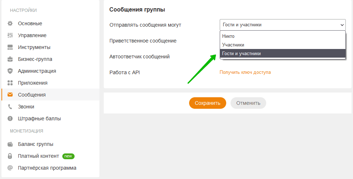353x179 pixels.
Task: Click the lock icon beside Платный контент
Action: pyautogui.click(x=10, y=156)
